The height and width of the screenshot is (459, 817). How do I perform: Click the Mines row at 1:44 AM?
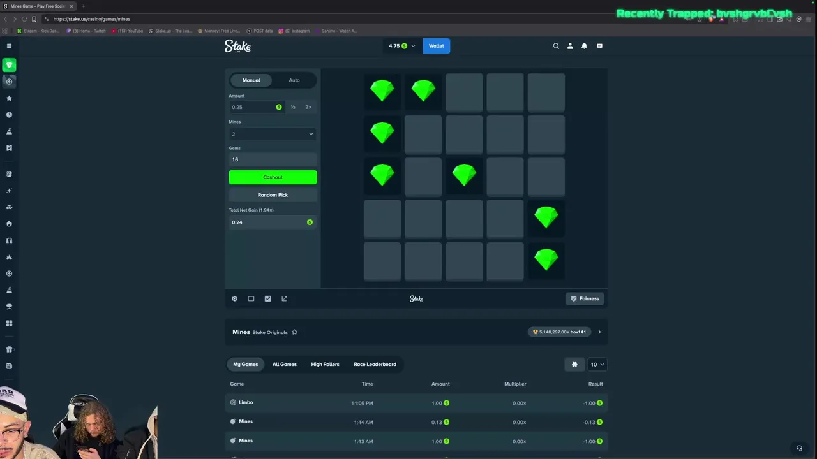coord(416,422)
